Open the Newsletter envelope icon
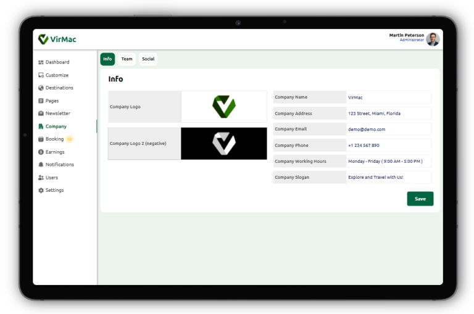 pyautogui.click(x=41, y=114)
